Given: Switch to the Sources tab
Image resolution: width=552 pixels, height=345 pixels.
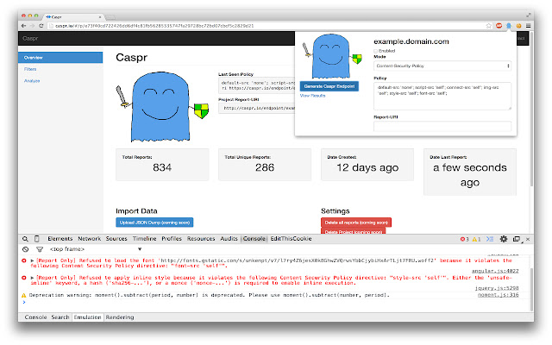Looking at the screenshot, I should [x=116, y=239].
